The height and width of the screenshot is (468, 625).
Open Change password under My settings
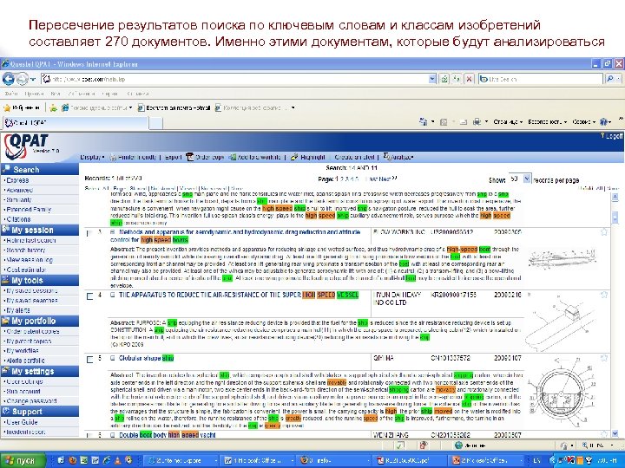[x=30, y=401]
